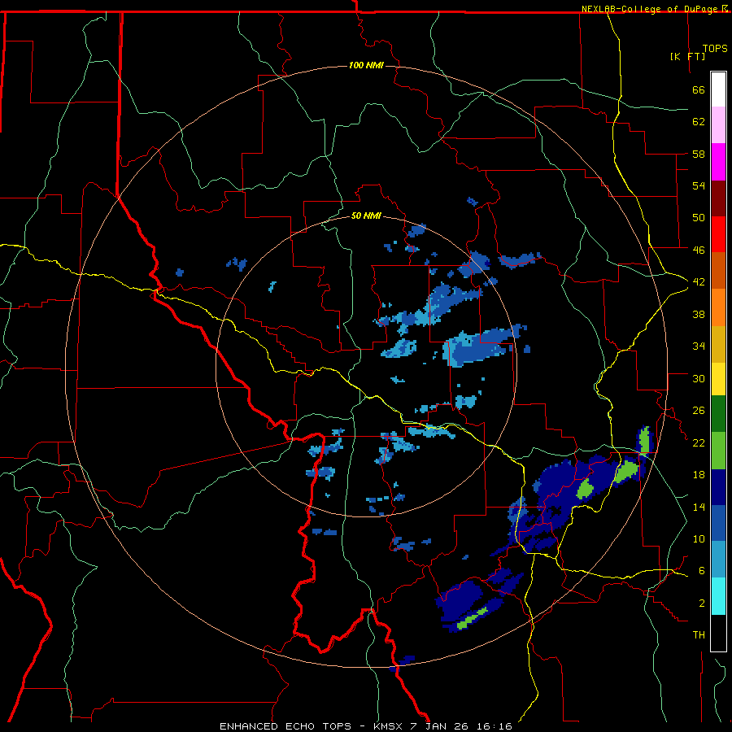Image resolution: width=732 pixels, height=732 pixels.
Task: Click the legend value "46"
Action: point(699,251)
